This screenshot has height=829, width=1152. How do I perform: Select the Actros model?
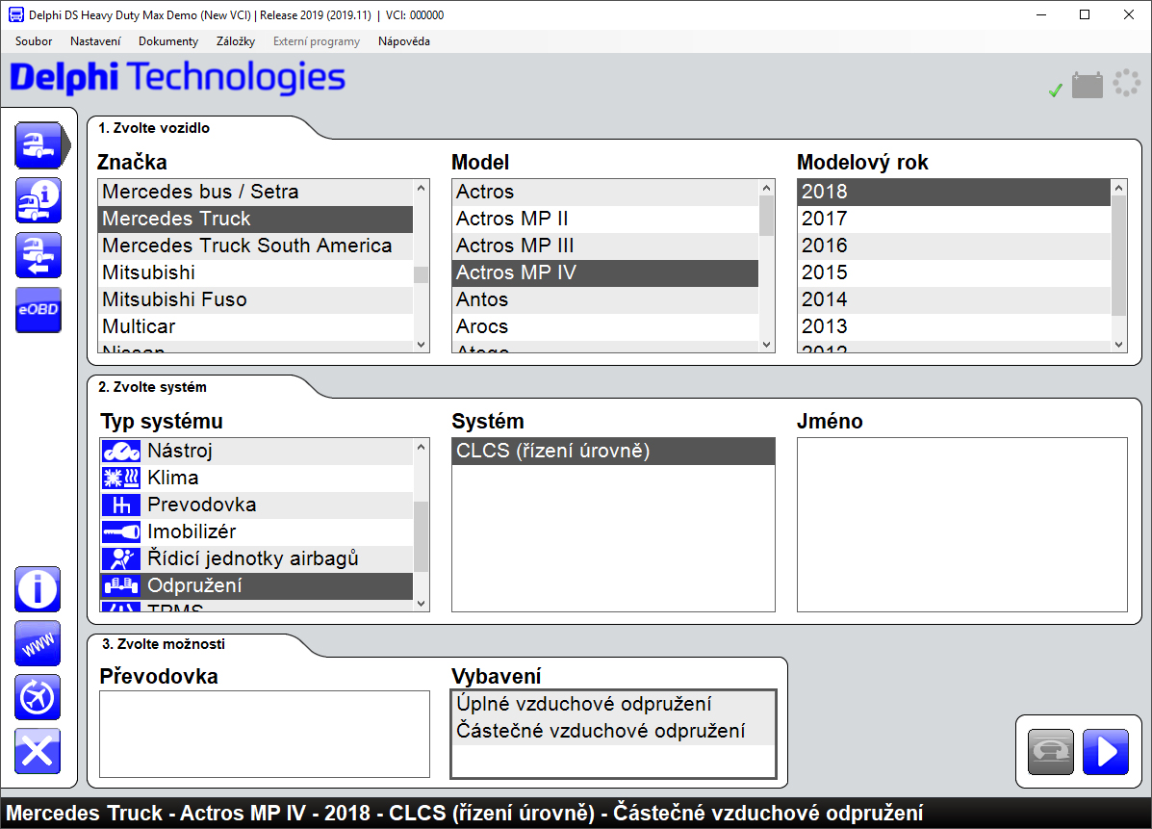tap(605, 192)
